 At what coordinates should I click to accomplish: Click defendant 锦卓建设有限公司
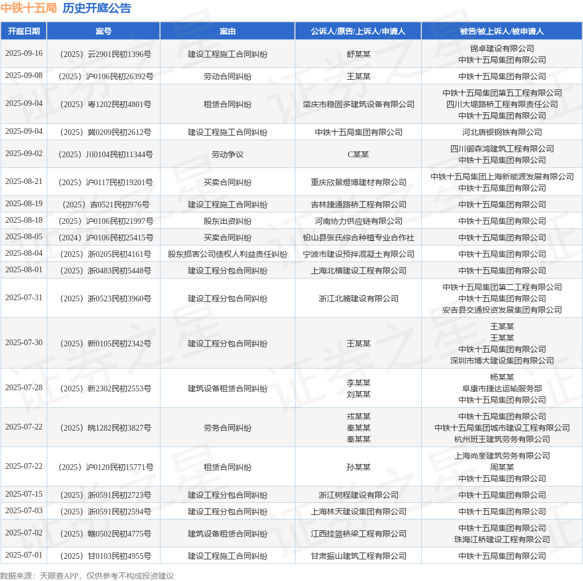(502, 49)
